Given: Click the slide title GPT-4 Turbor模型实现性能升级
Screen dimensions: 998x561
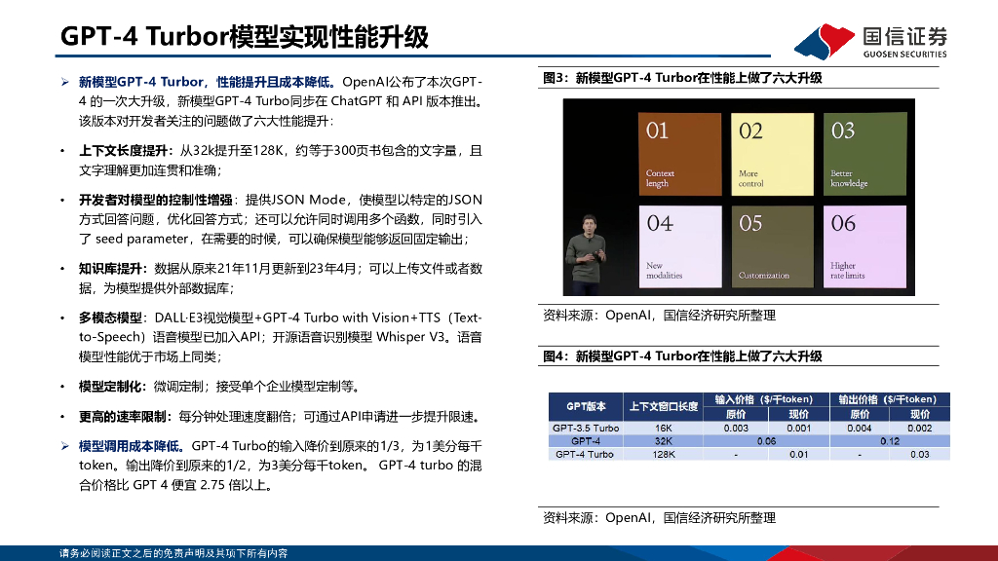Looking at the screenshot, I should coord(244,36).
